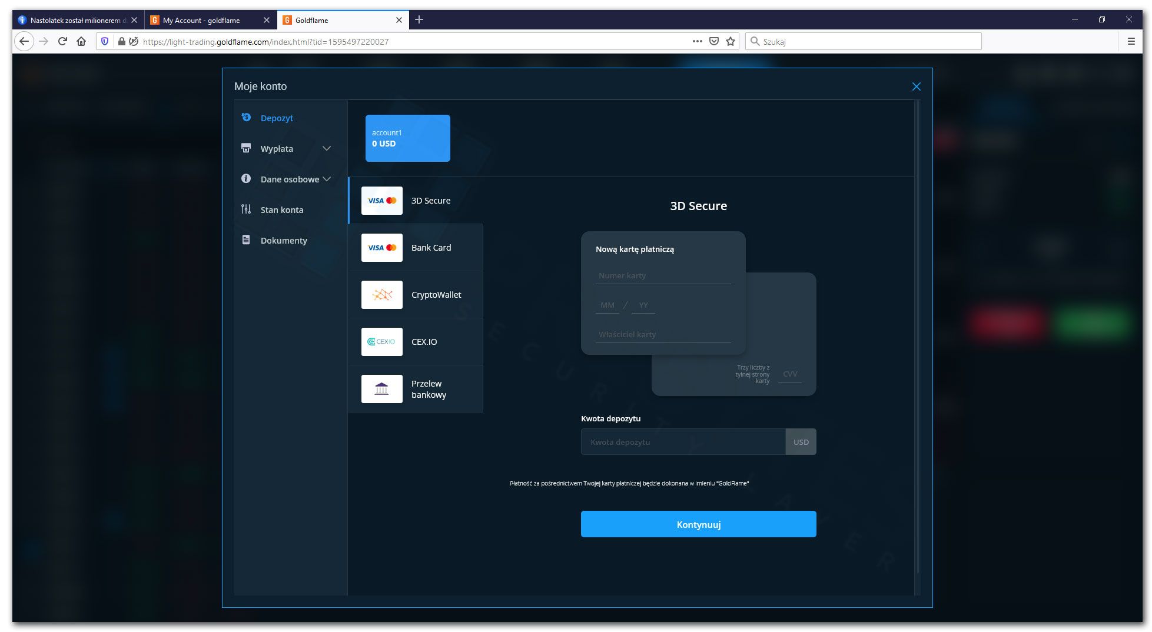The height and width of the screenshot is (632, 1152).
Task: Click the YY expiry year field
Action: pos(643,305)
